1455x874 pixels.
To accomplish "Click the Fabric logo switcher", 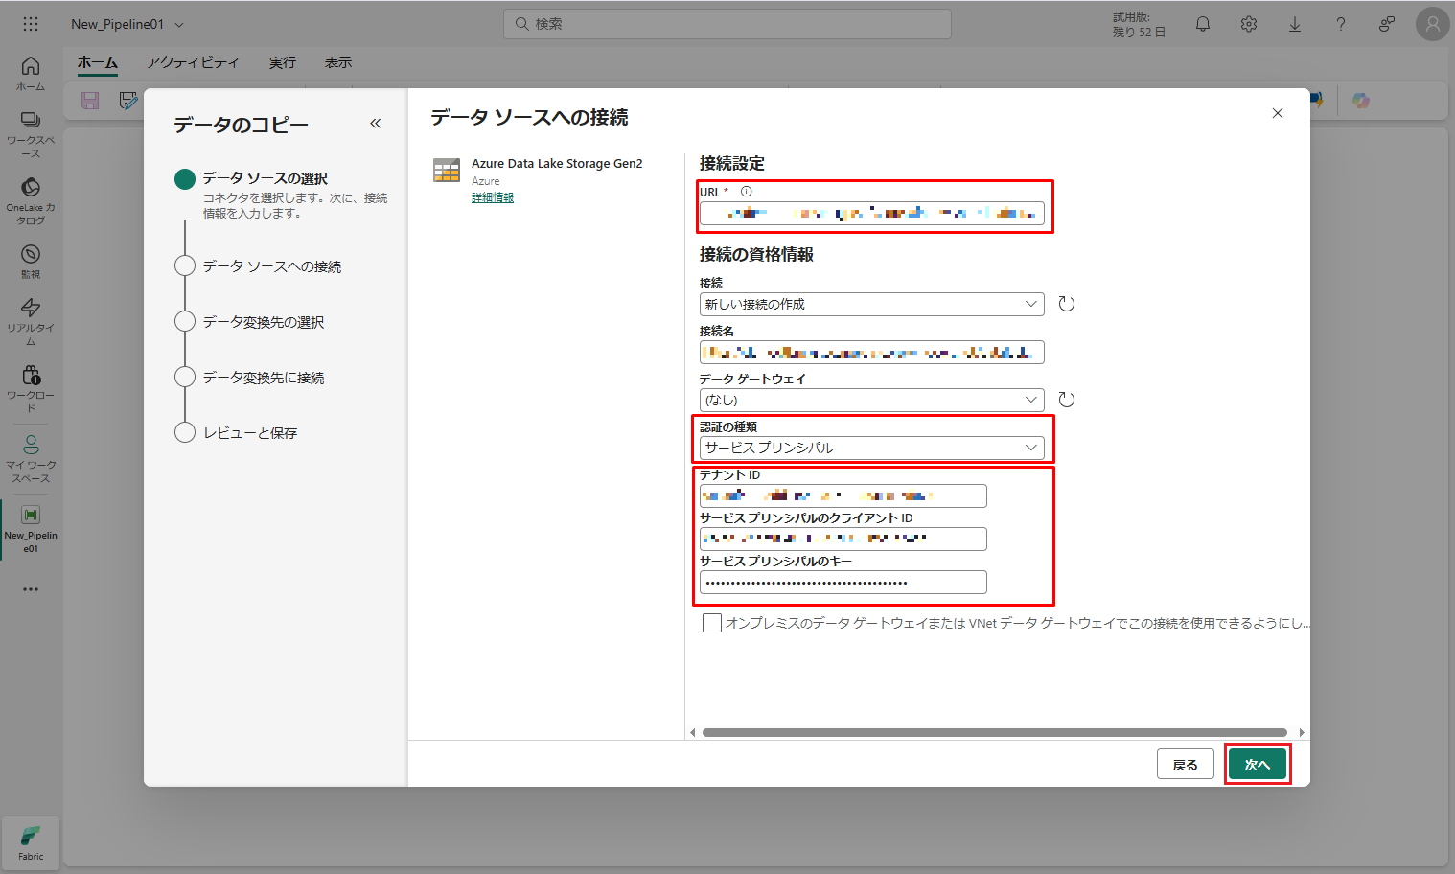I will 31,843.
